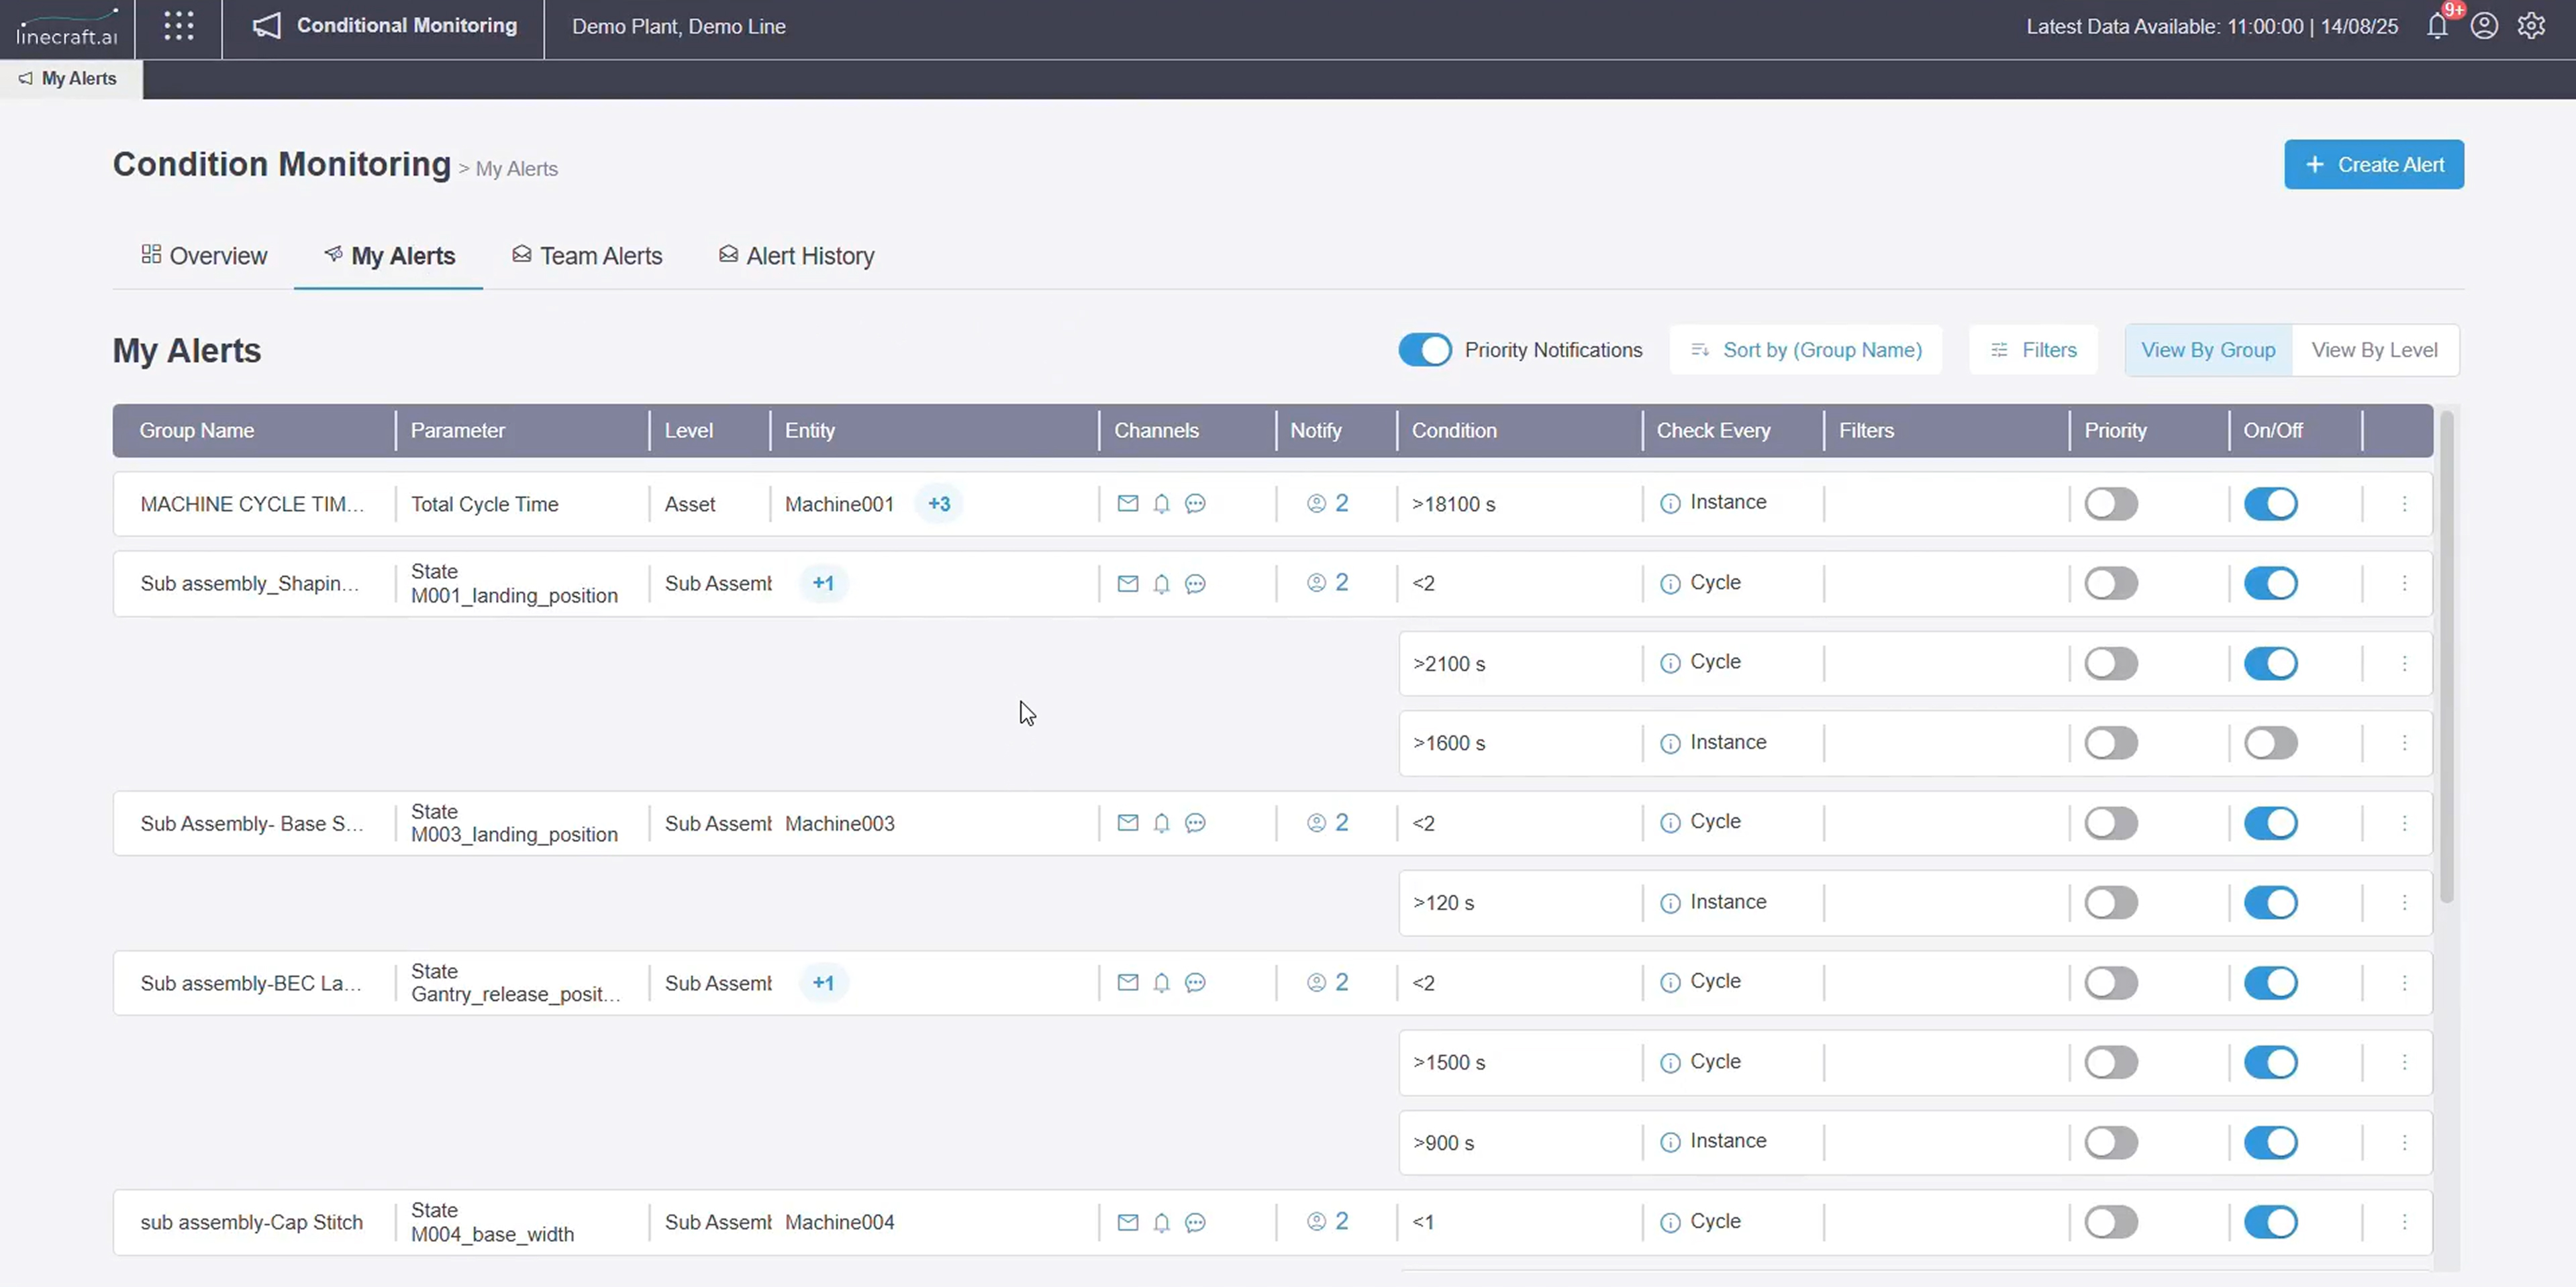This screenshot has width=2576, height=1287.
Task: Click bell channel icon in Sub assembly_Shapin row
Action: (x=1161, y=583)
